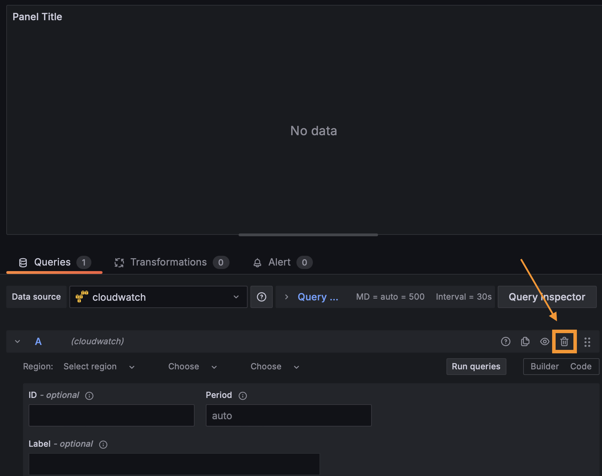This screenshot has width=602, height=476.
Task: Open the second Choose dropdown
Action: pyautogui.click(x=275, y=367)
